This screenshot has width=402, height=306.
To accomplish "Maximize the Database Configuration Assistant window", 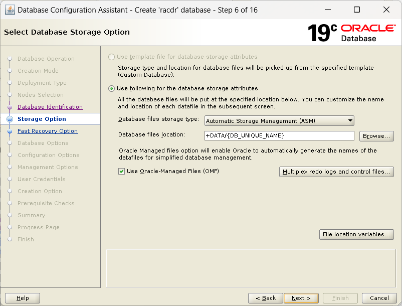I will click(x=356, y=10).
